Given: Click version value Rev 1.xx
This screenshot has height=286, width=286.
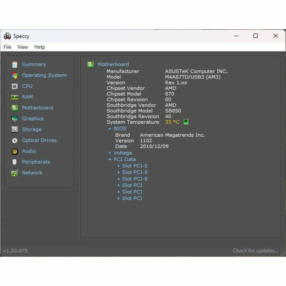Looking at the screenshot, I should tap(176, 83).
